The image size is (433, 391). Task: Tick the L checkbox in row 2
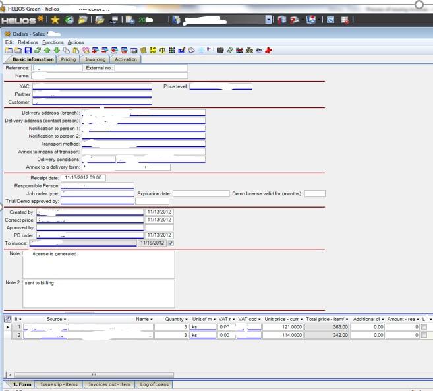tap(424, 335)
